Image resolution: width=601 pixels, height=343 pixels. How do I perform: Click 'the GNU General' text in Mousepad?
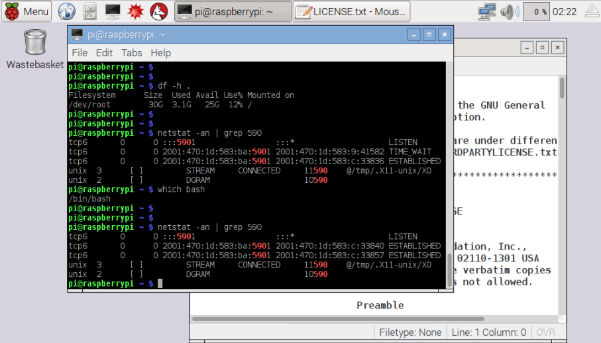501,105
